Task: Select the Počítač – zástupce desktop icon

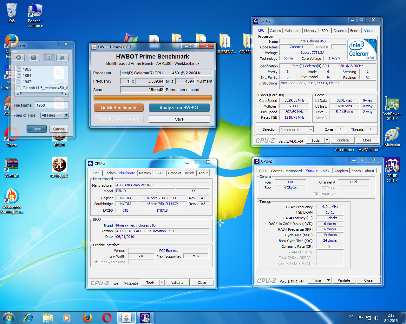Action: pos(36,15)
